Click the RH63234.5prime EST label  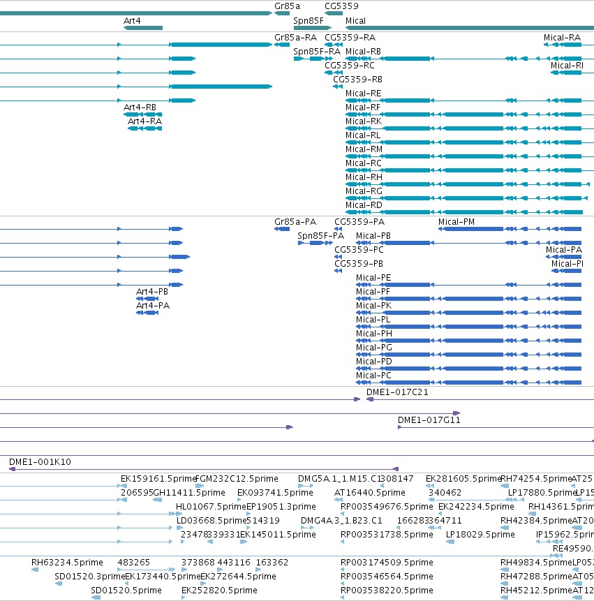[x=67, y=563]
